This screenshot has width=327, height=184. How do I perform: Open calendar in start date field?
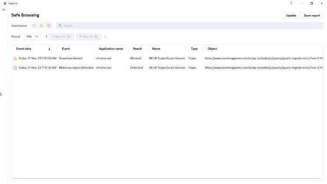click(x=69, y=37)
